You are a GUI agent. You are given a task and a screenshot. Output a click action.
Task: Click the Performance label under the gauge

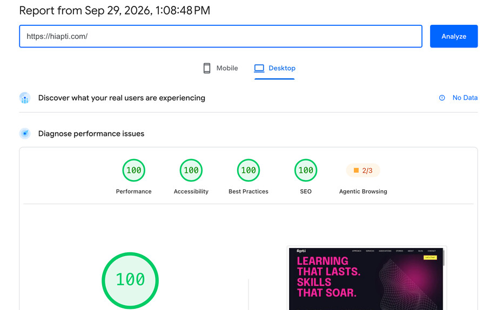[134, 191]
